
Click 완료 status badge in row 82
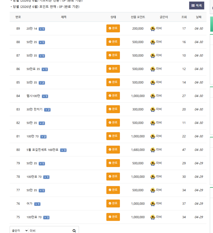click(113, 122)
